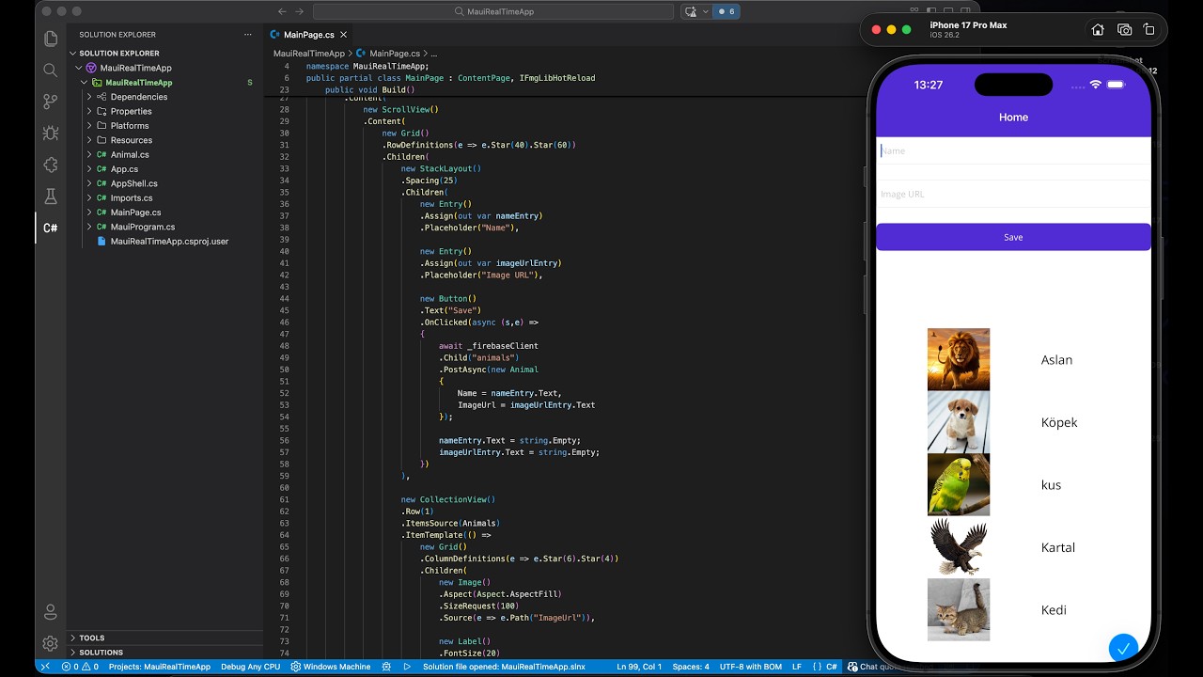1203x677 pixels.
Task: Click UTF-8 with BOM encoding
Action: click(751, 667)
